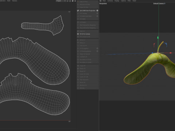The width and height of the screenshot is (175, 131).
Task: Choose the UV Weld command
Action: tap(82, 19)
